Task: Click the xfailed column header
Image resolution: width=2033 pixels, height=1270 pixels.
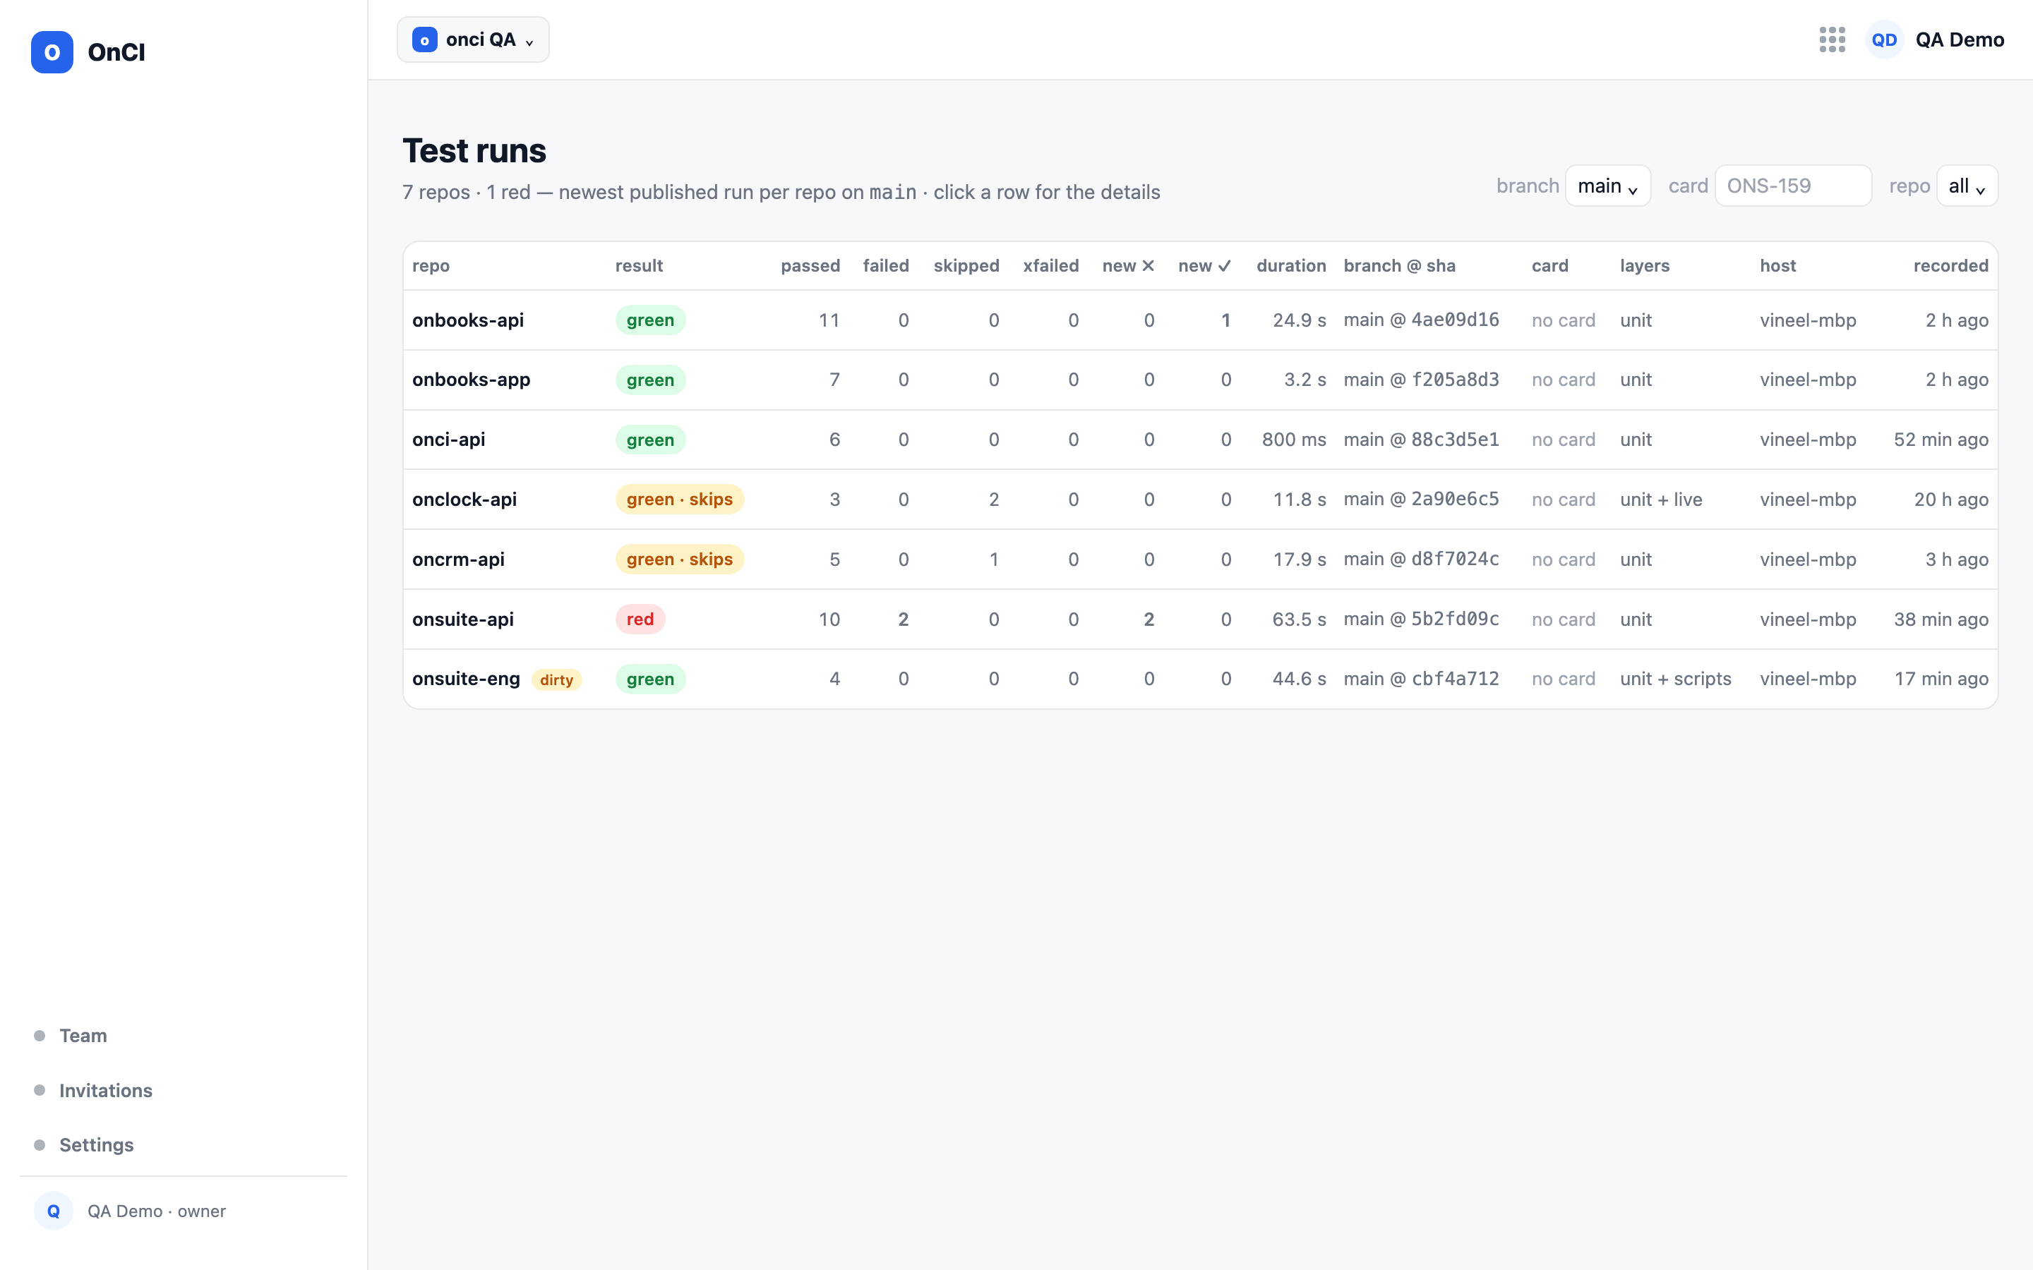Action: coord(1050,265)
